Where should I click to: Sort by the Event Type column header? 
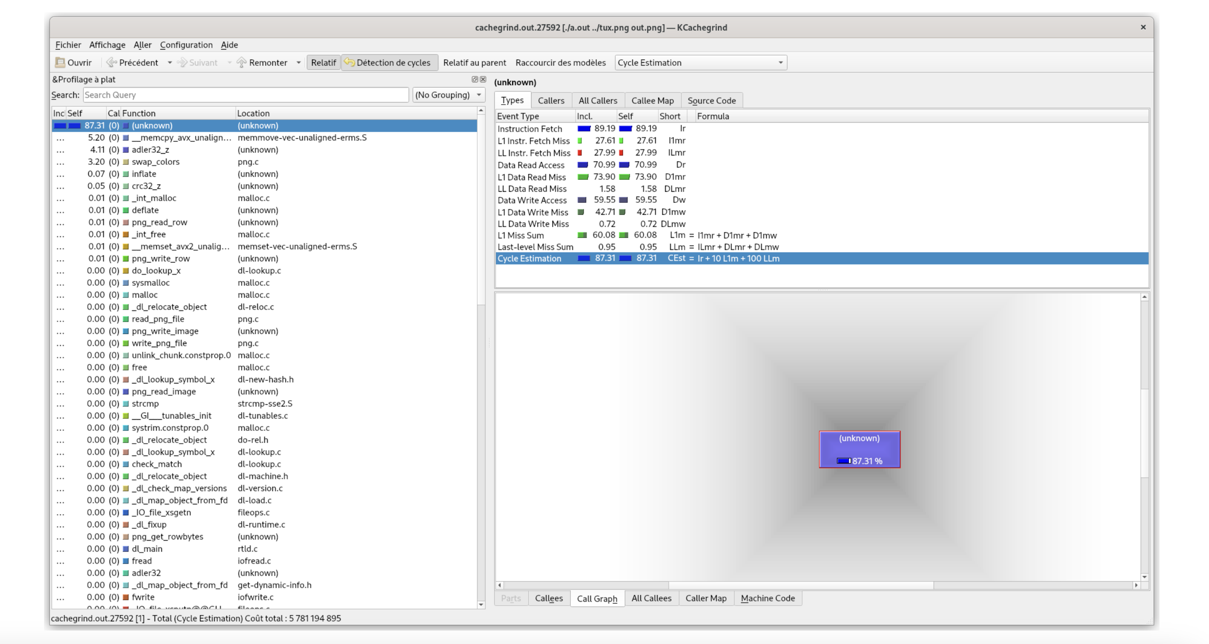tap(535, 116)
